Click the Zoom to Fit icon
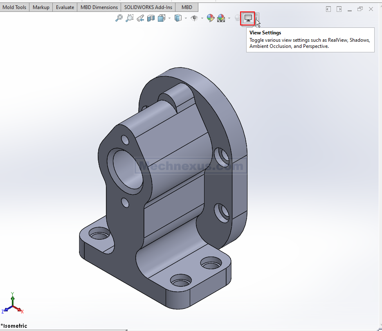382x331 pixels. tap(119, 18)
